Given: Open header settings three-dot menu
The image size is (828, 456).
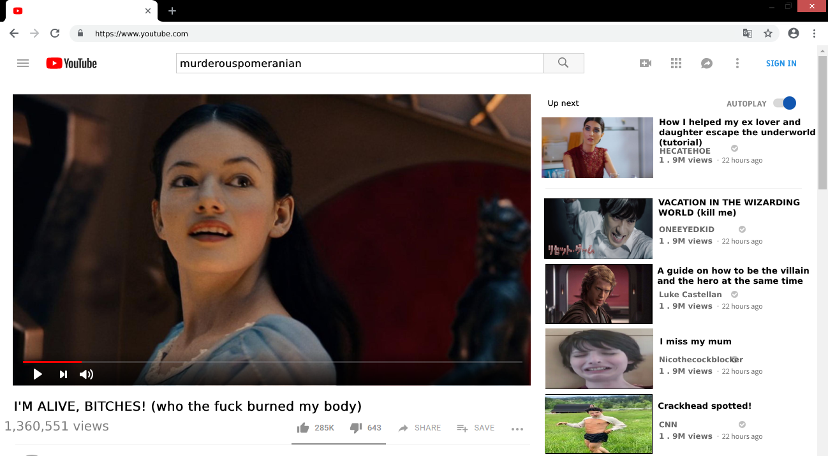Looking at the screenshot, I should 737,63.
